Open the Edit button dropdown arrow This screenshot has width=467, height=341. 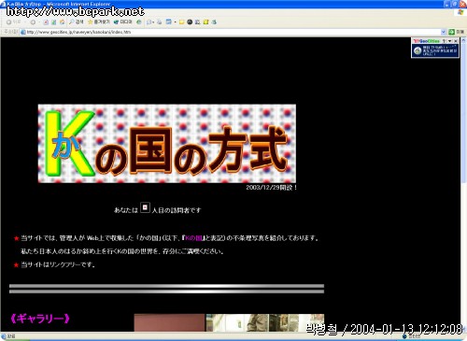click(x=176, y=22)
